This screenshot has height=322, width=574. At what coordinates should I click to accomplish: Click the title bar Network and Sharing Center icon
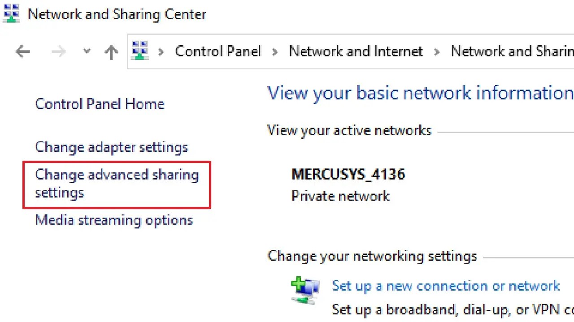(x=10, y=13)
